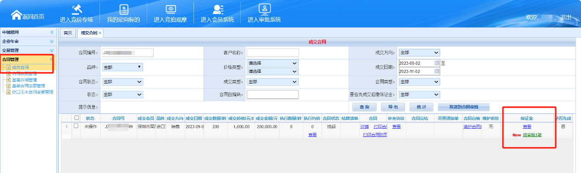581x173 pixels.
Task: Open 成交类型 dropdown
Action: point(272,82)
